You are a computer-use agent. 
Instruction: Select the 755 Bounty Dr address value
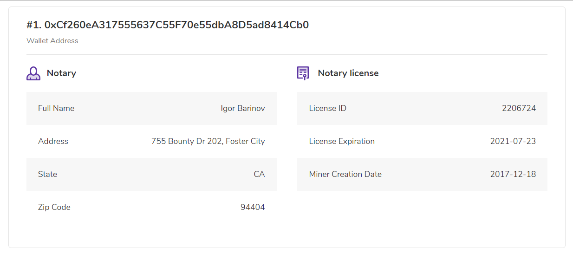pos(208,141)
